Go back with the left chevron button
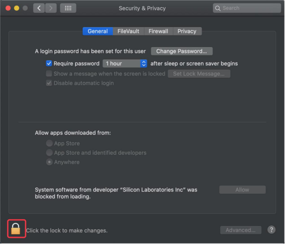Viewport: 285px width, 244px height. tap(39, 8)
